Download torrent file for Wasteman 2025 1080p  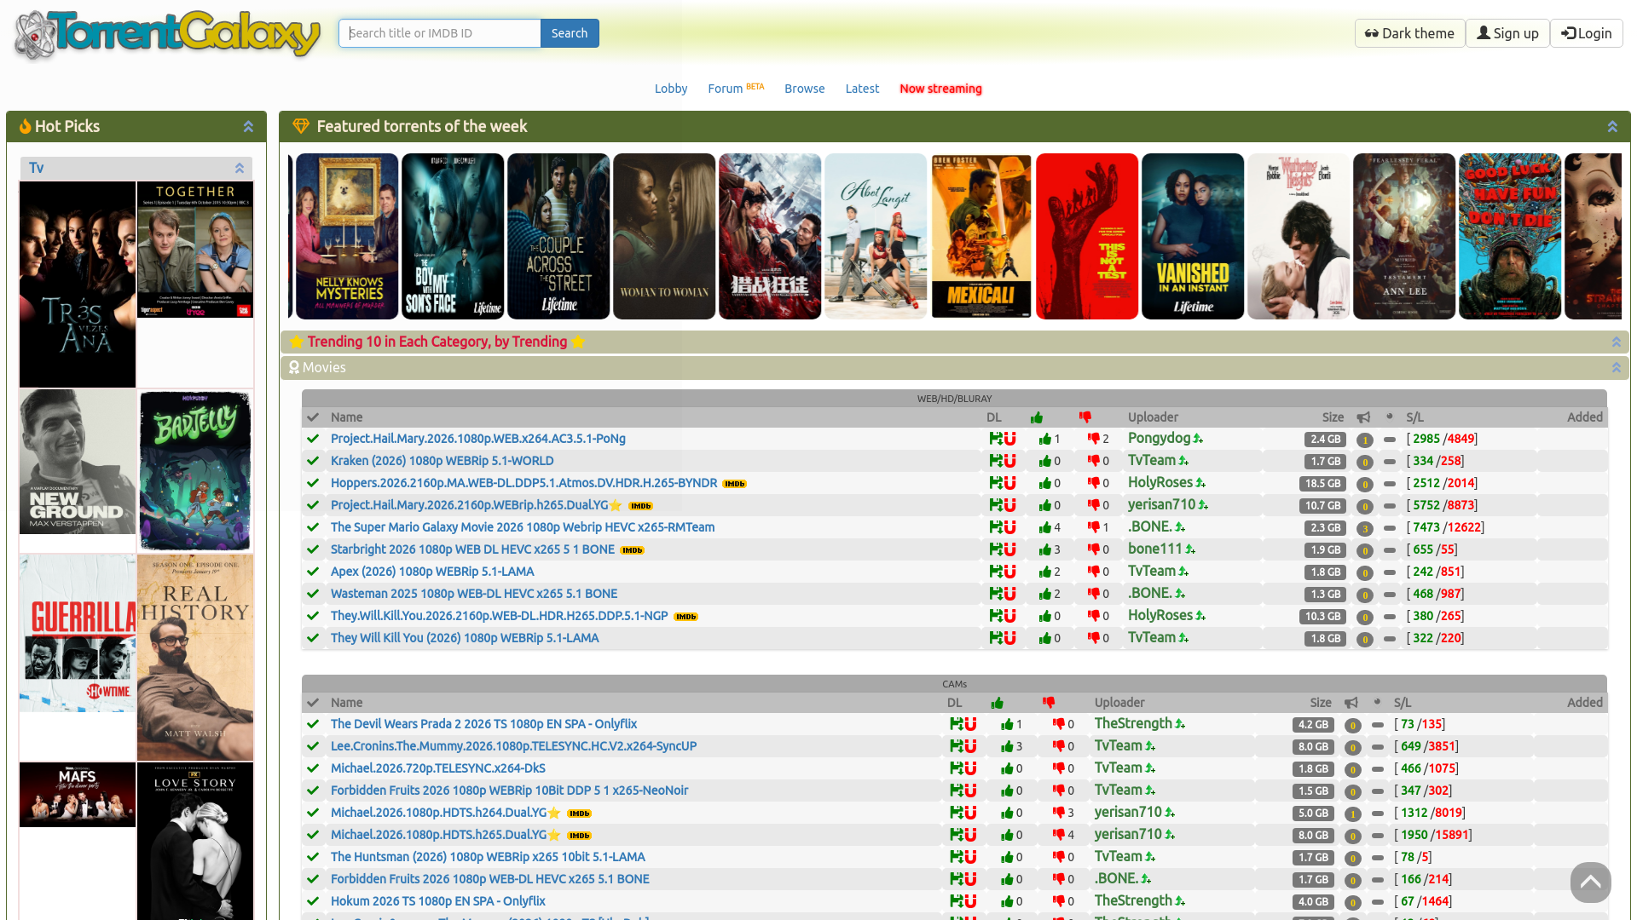tap(995, 594)
